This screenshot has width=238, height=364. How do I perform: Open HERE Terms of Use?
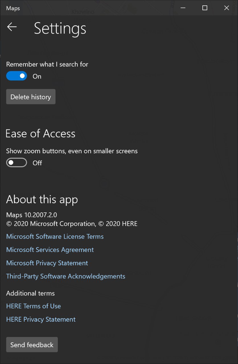click(34, 306)
